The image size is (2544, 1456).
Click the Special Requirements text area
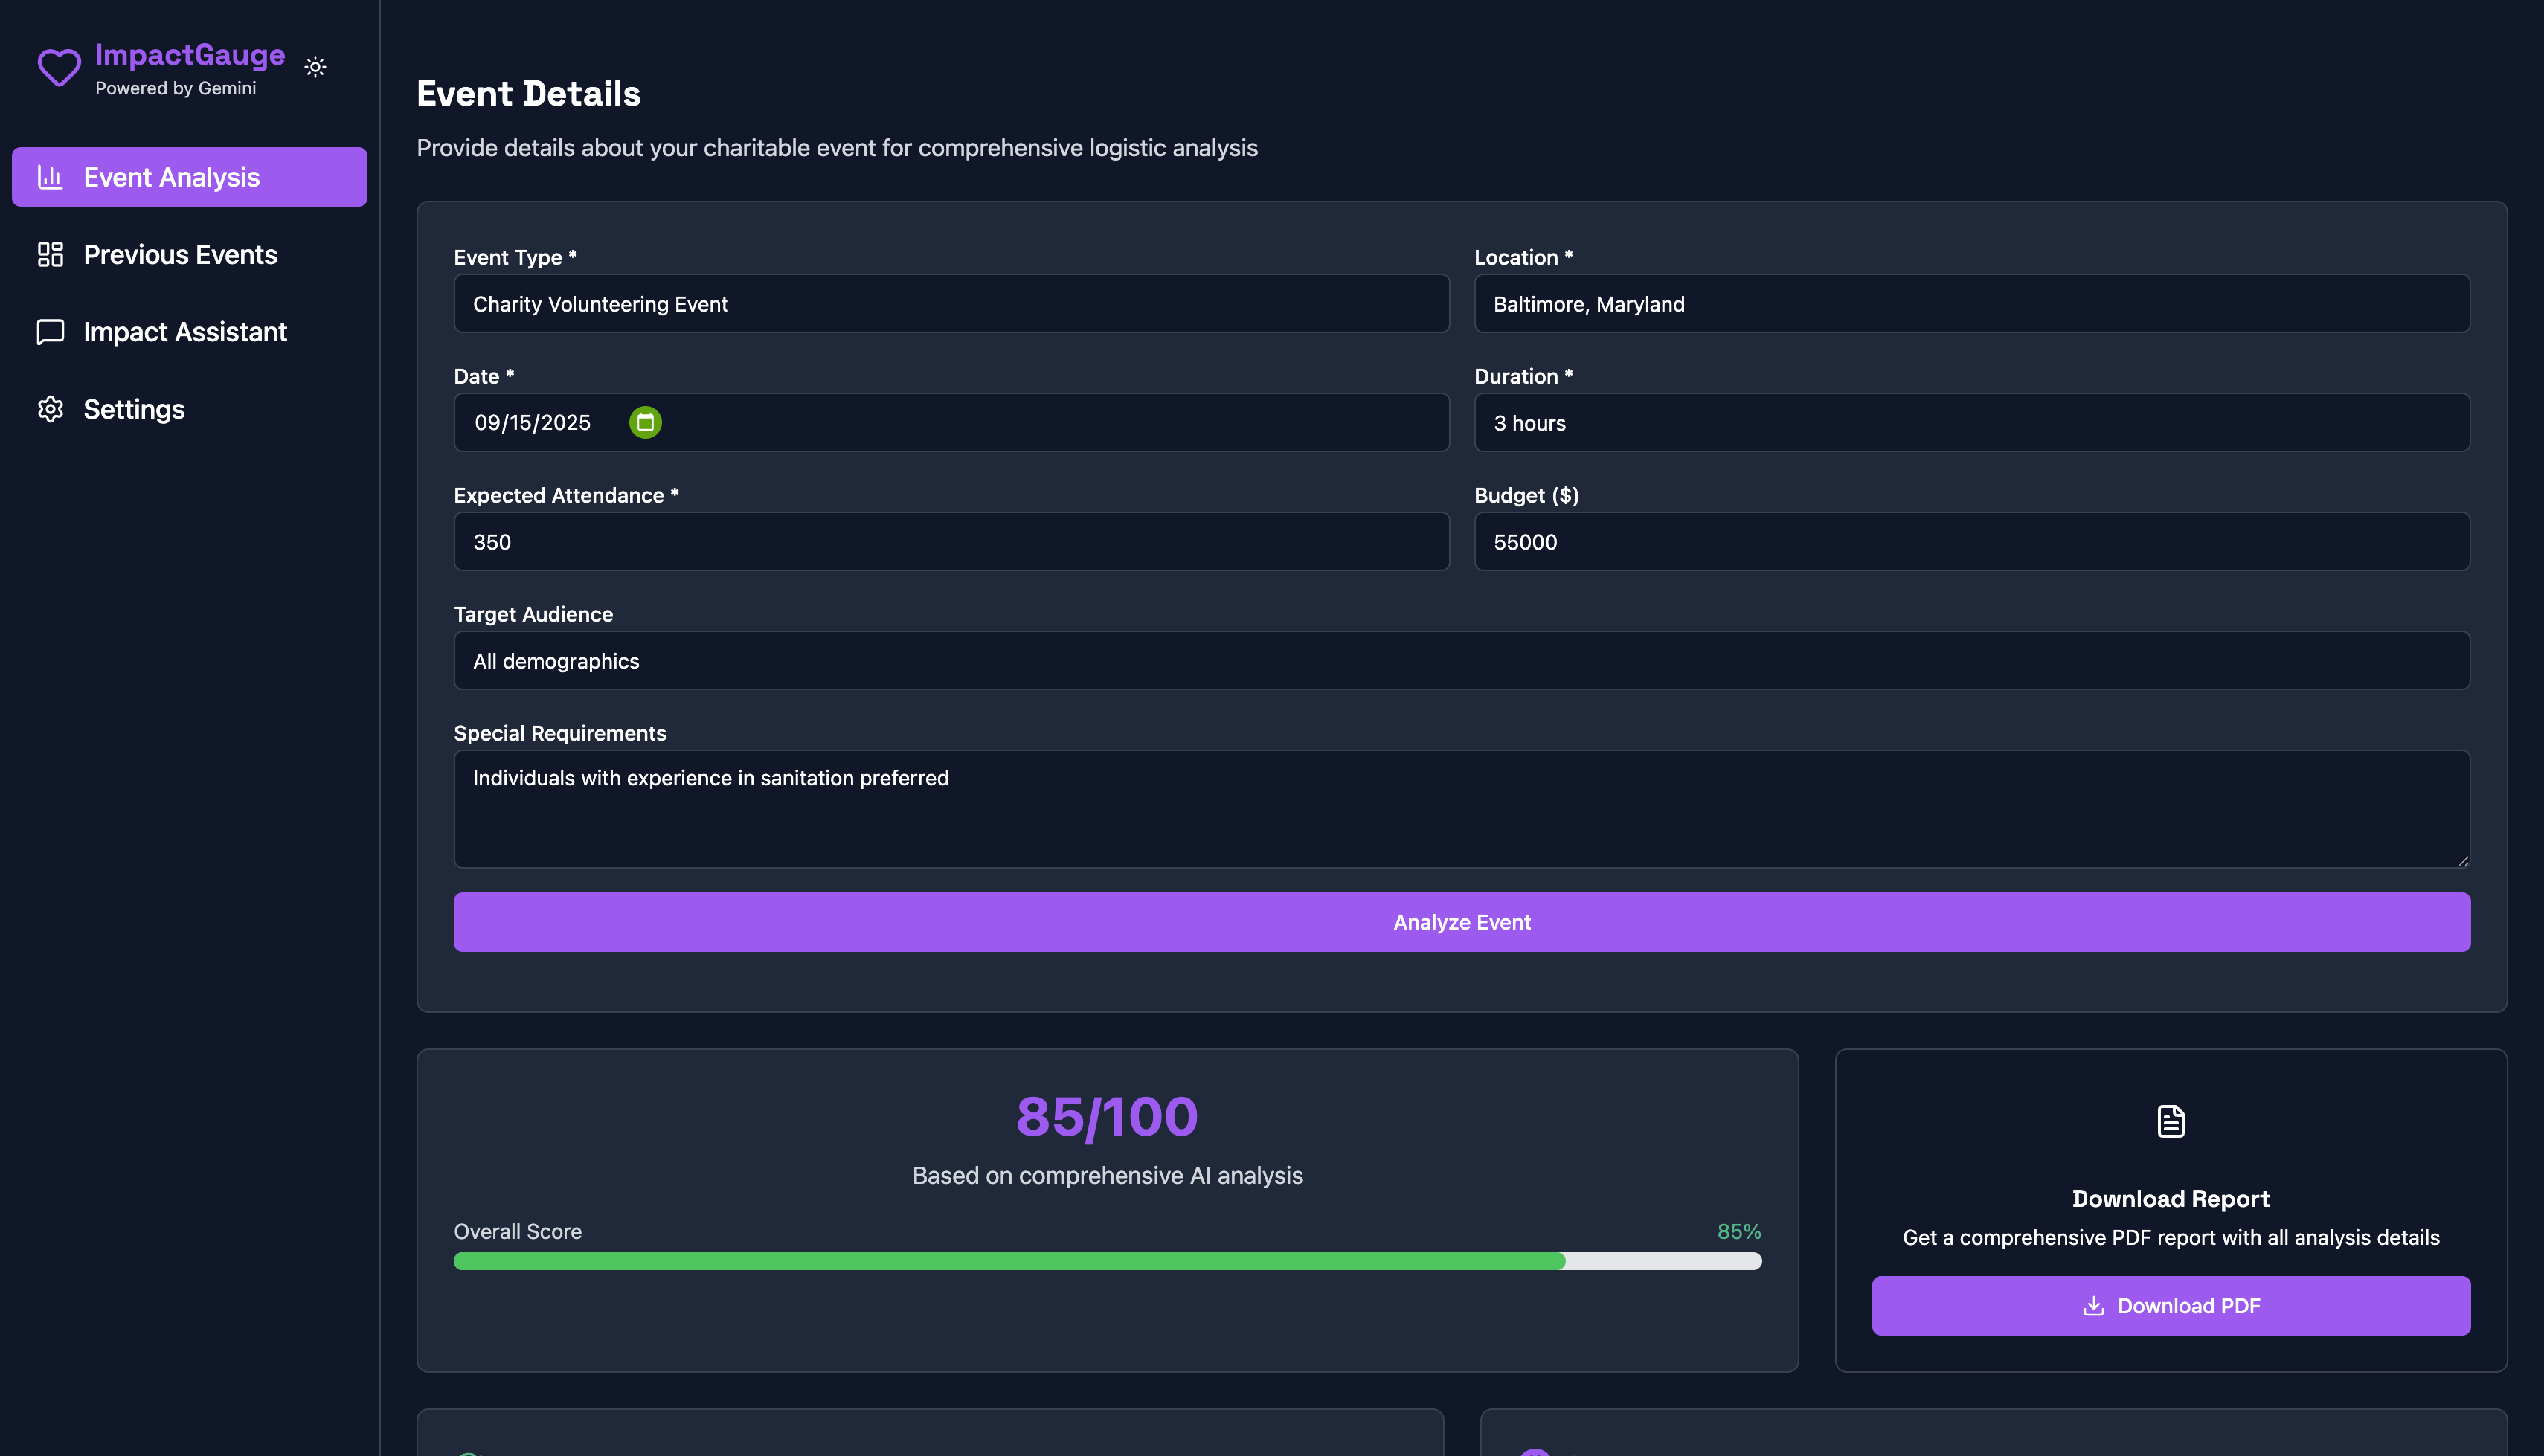[x=1461, y=808]
